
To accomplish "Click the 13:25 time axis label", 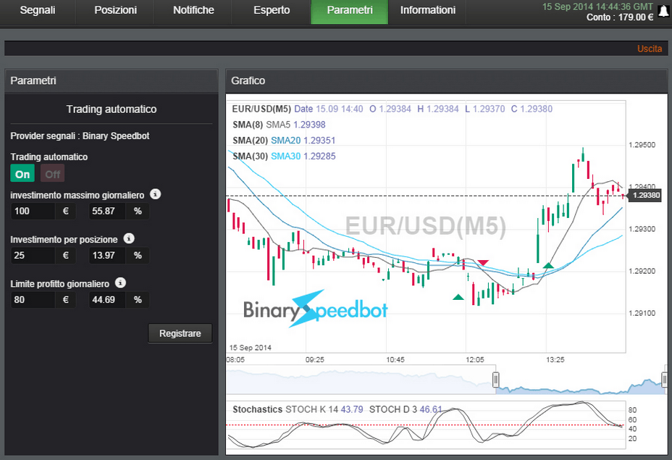I will (555, 360).
